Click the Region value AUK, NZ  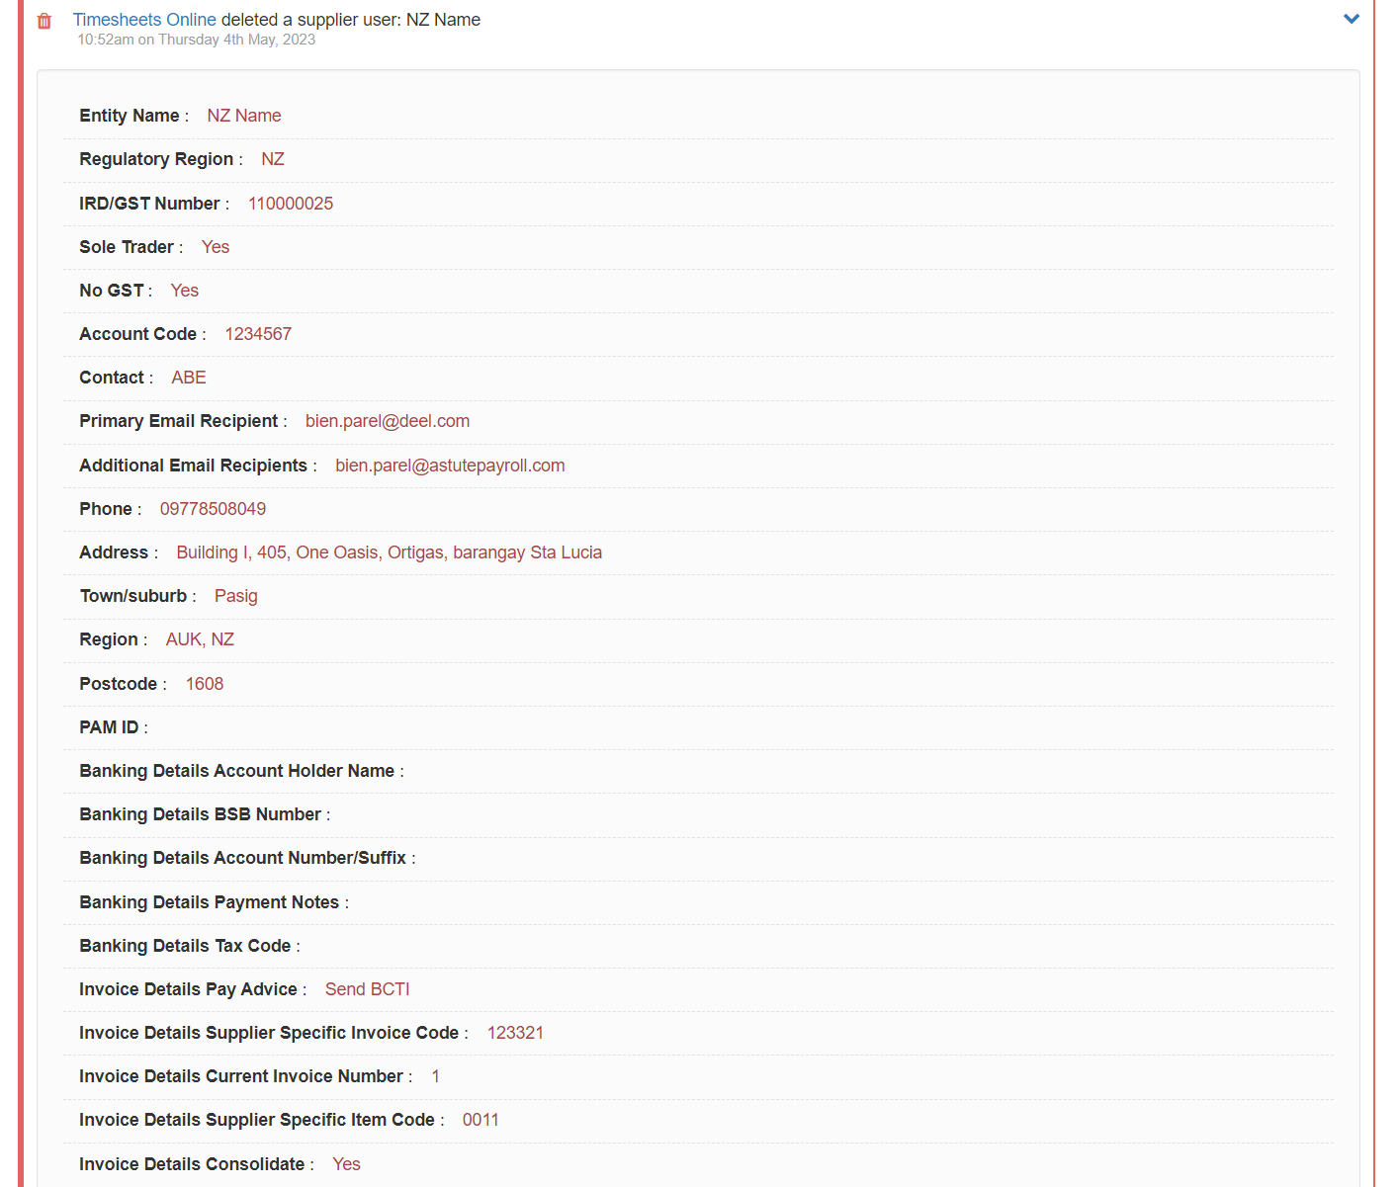click(200, 639)
